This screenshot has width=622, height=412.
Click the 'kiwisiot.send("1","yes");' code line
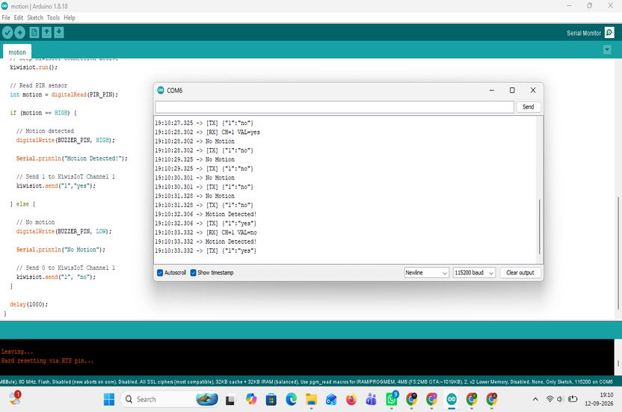coord(56,185)
